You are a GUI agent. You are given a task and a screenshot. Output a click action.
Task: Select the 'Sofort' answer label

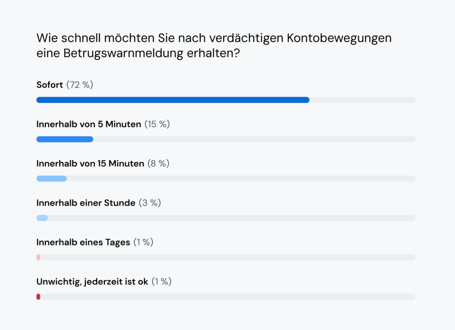[50, 85]
